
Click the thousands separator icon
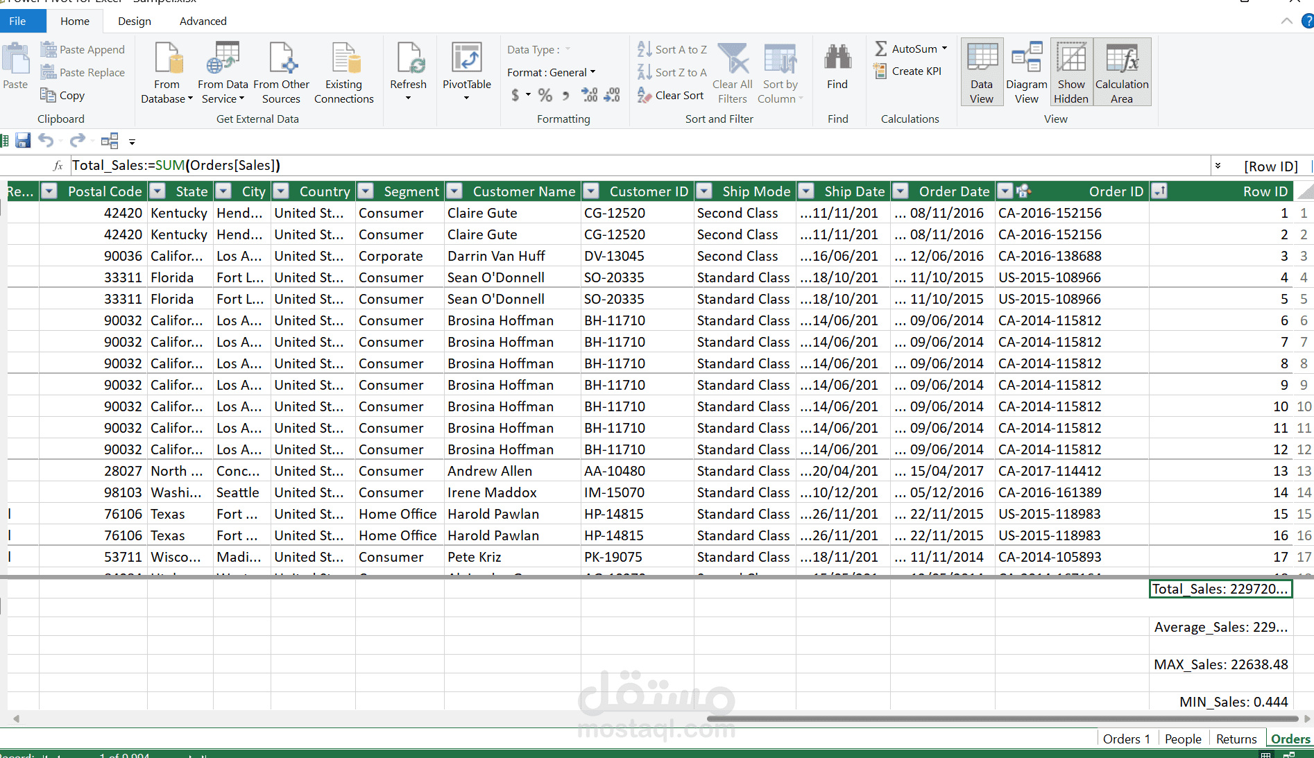(566, 96)
